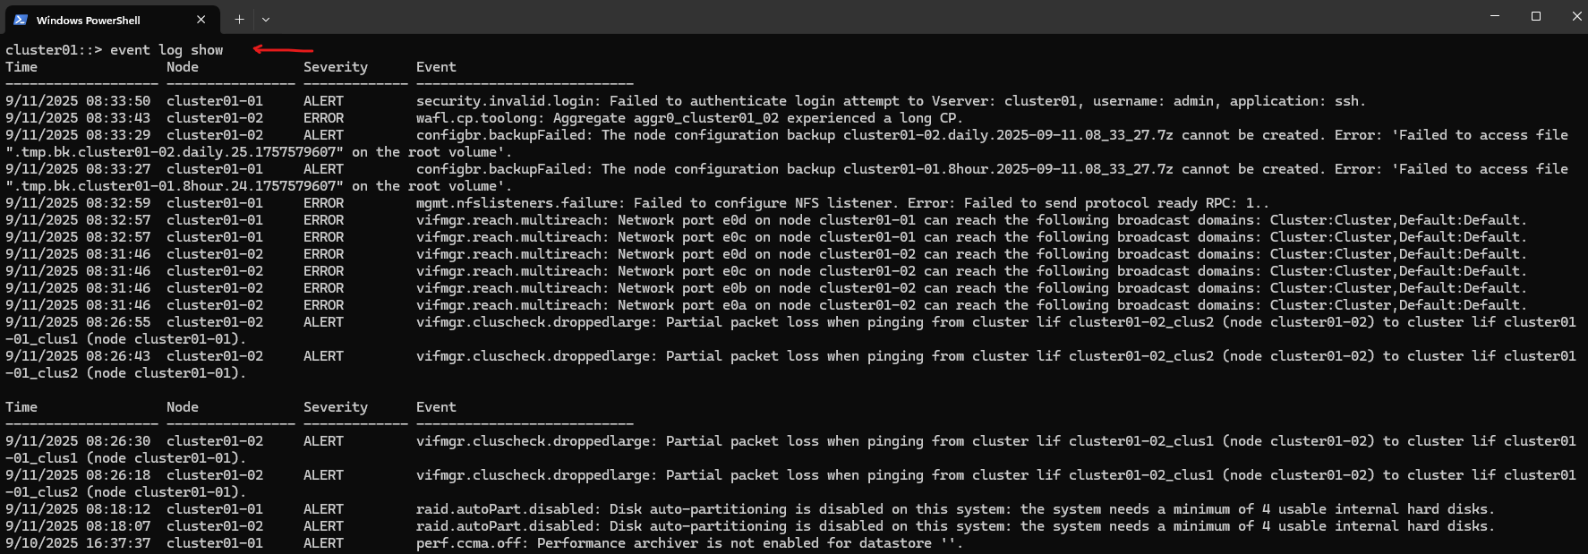The image size is (1588, 554).
Task: Maximize the terminal window
Action: pos(1536,16)
